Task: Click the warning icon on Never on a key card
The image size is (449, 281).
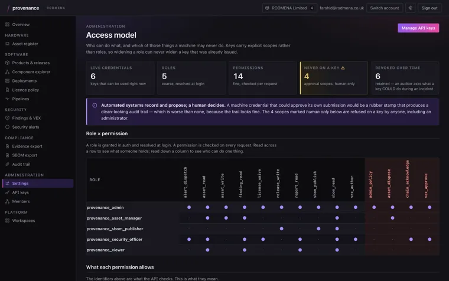Action: click(343, 68)
